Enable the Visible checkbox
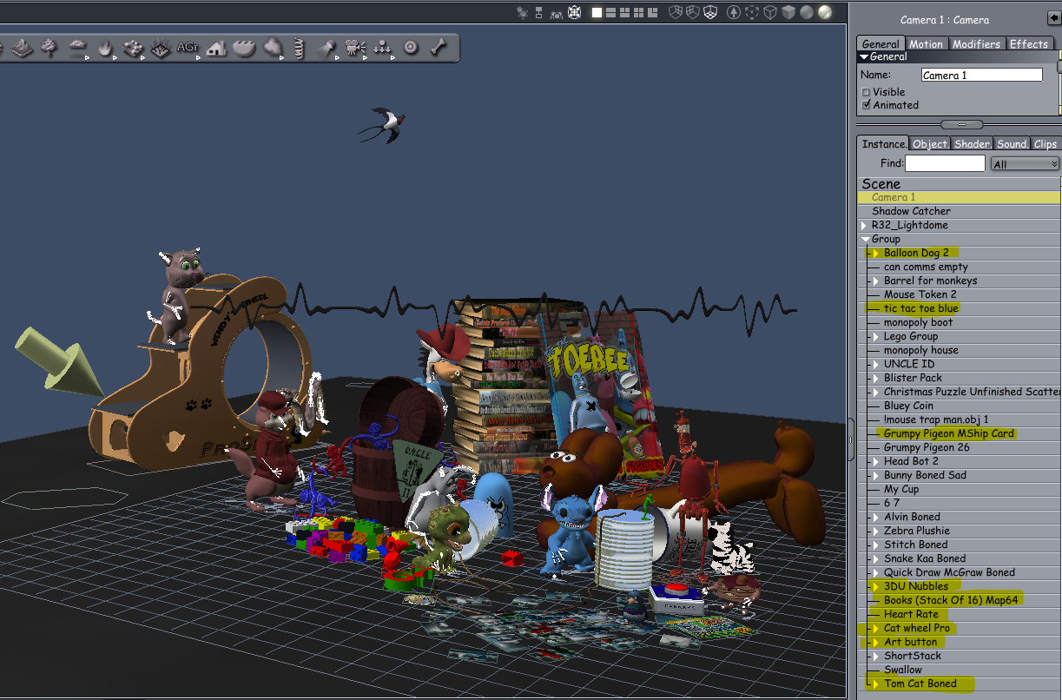This screenshot has height=700, width=1062. 866,92
